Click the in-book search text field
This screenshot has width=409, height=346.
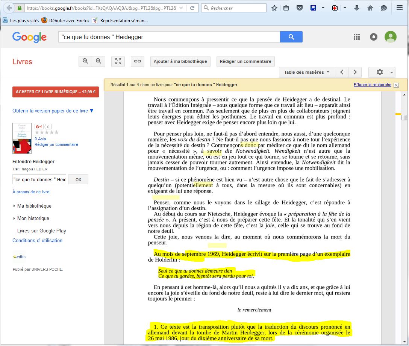pos(39,179)
